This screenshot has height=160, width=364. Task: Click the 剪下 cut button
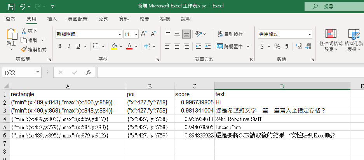tap(29, 31)
